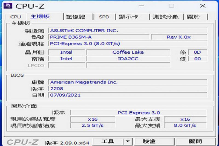Click the 工具 button
The height and width of the screenshot is (146, 219).
[108, 142]
